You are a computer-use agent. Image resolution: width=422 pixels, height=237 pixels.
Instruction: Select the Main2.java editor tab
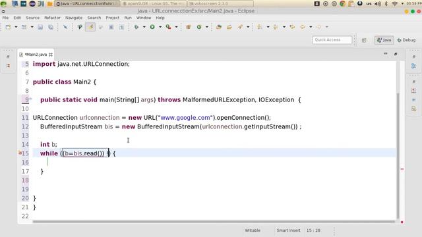tap(36, 55)
